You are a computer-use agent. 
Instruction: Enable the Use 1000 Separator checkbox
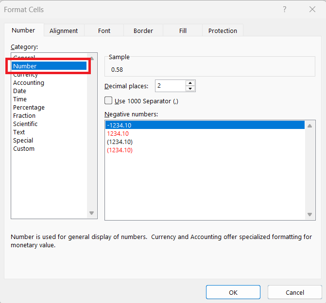(x=108, y=100)
